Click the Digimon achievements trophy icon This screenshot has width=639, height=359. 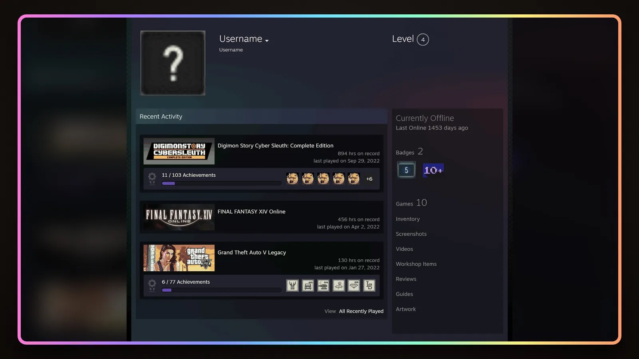tap(152, 178)
